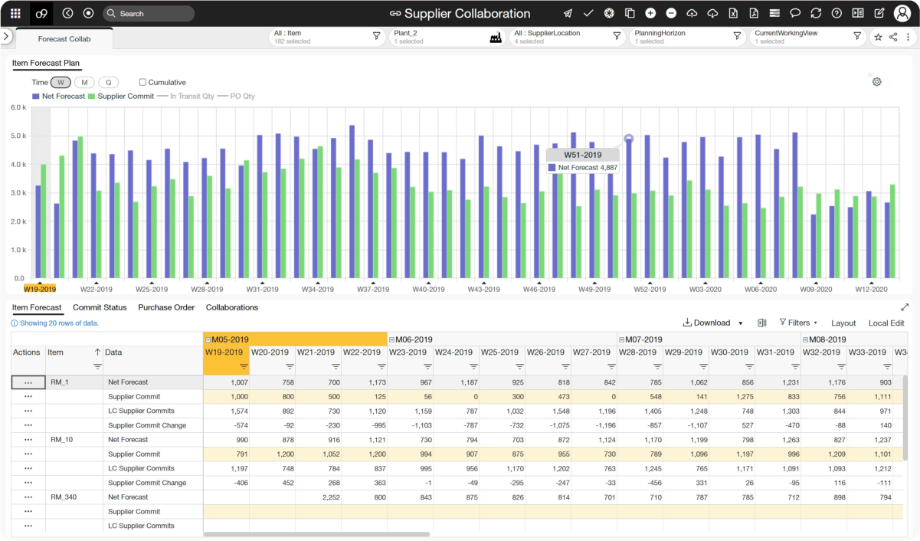Click the export to Excel file icon
The height and width of the screenshot is (541, 920).
(x=733, y=13)
